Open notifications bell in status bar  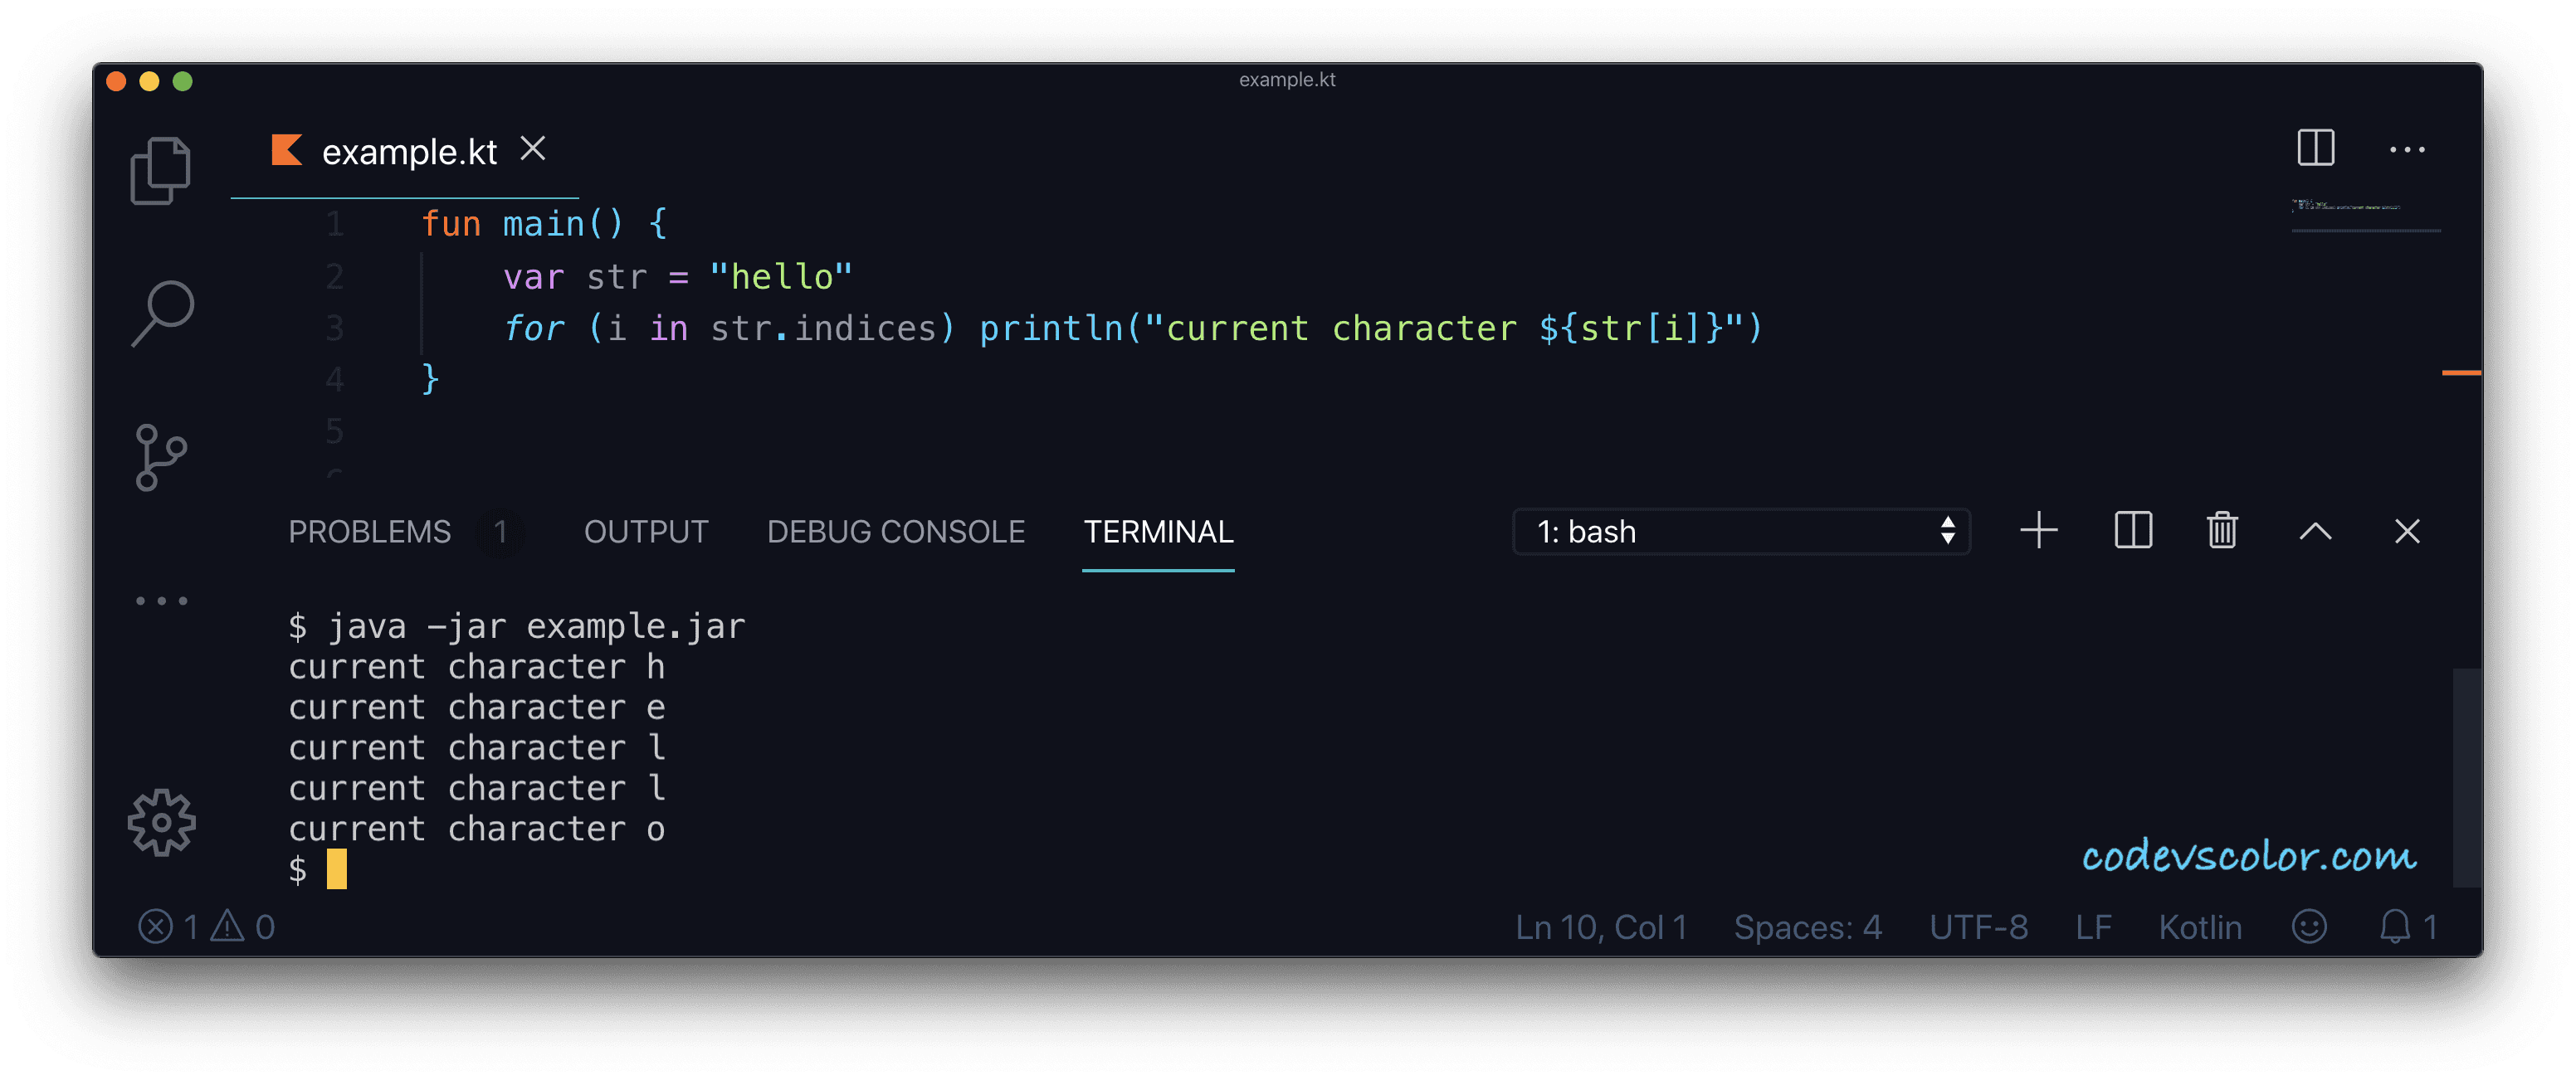tap(2407, 927)
